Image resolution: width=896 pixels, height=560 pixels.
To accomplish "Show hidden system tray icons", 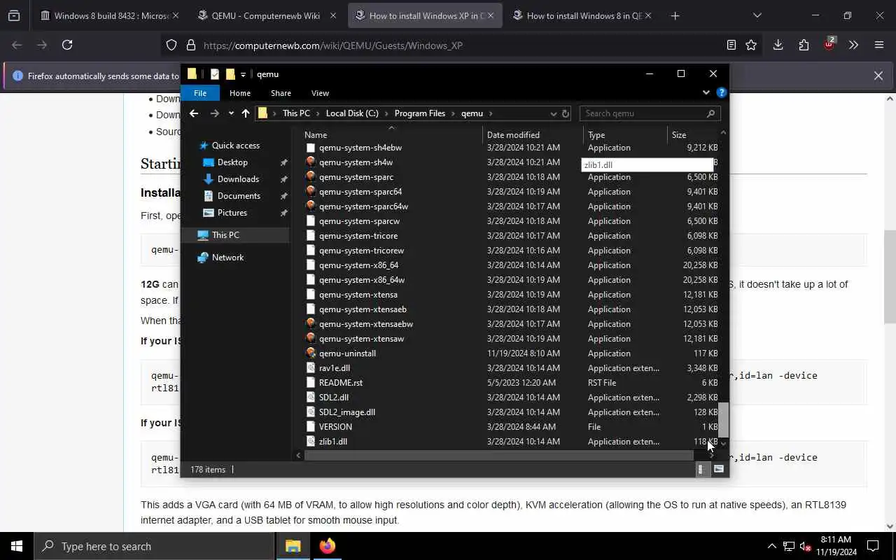I will 772,547.
